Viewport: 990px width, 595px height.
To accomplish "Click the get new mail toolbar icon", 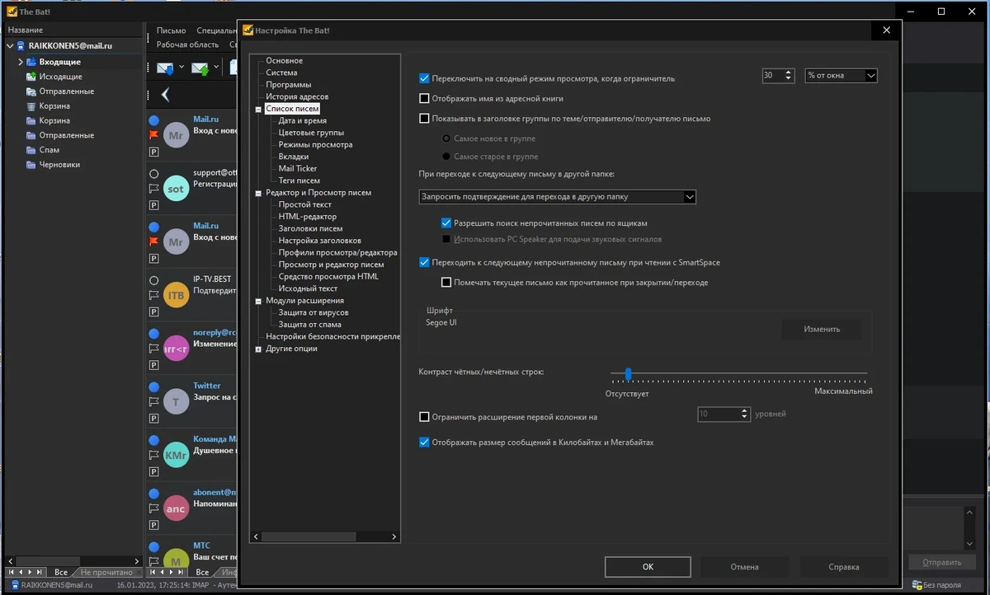I will [x=165, y=68].
